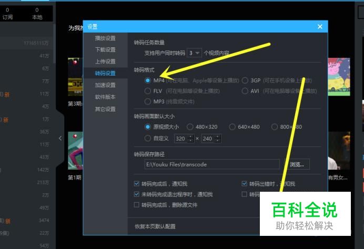
Task: Close the 设置 dialog with the X
Action: (x=320, y=27)
